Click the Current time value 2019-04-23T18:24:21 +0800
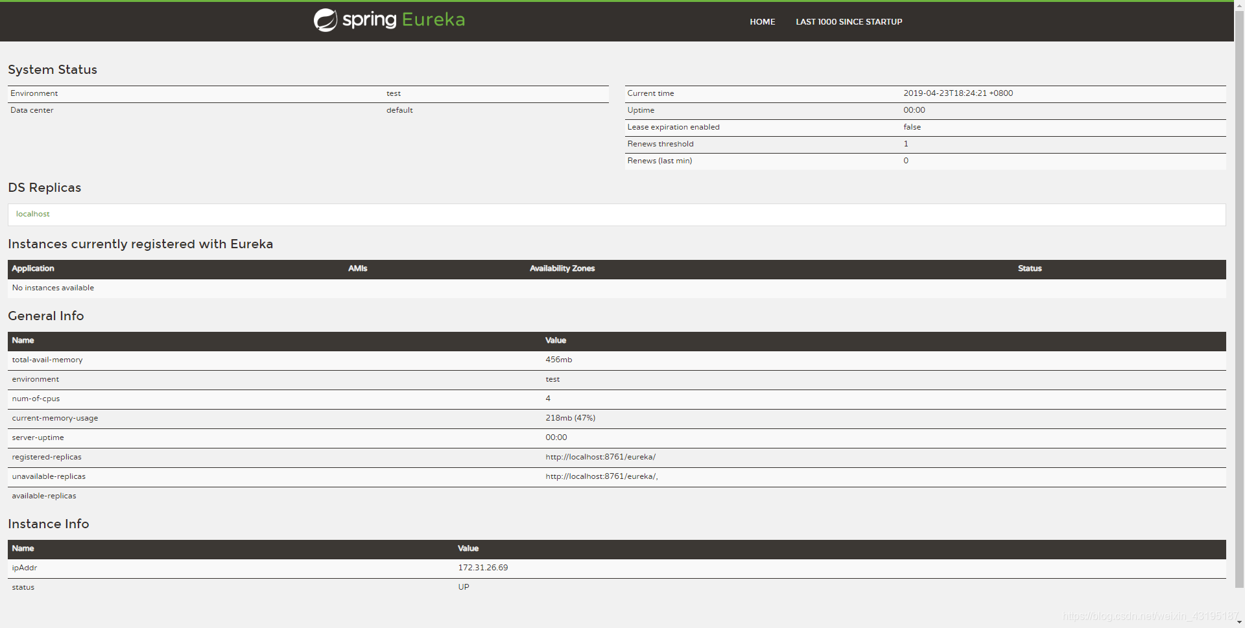Viewport: 1245px width, 628px height. click(958, 93)
